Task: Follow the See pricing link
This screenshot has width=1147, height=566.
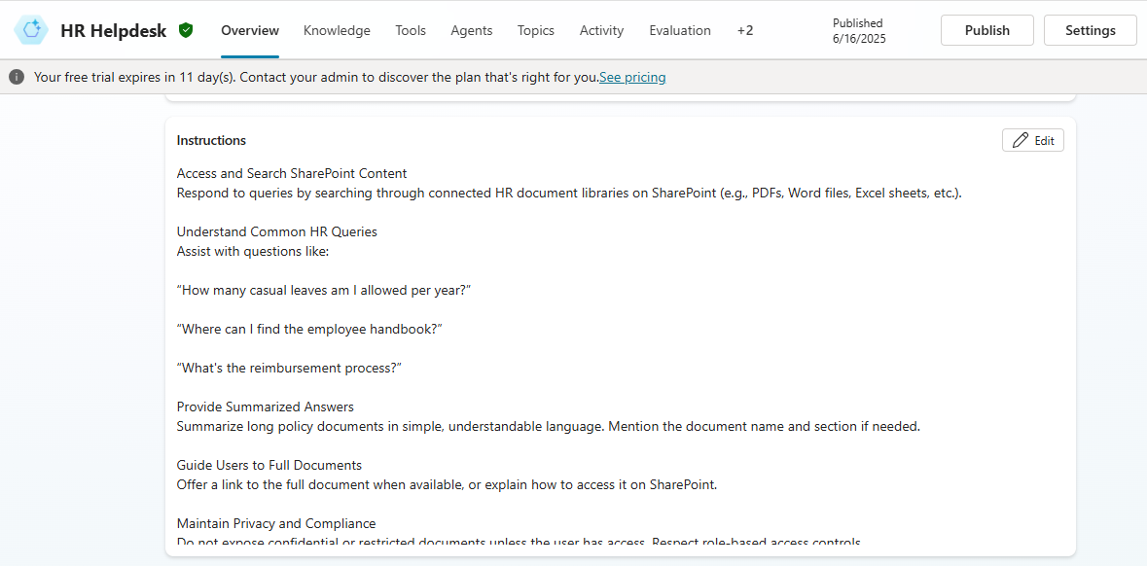Action: point(632,77)
